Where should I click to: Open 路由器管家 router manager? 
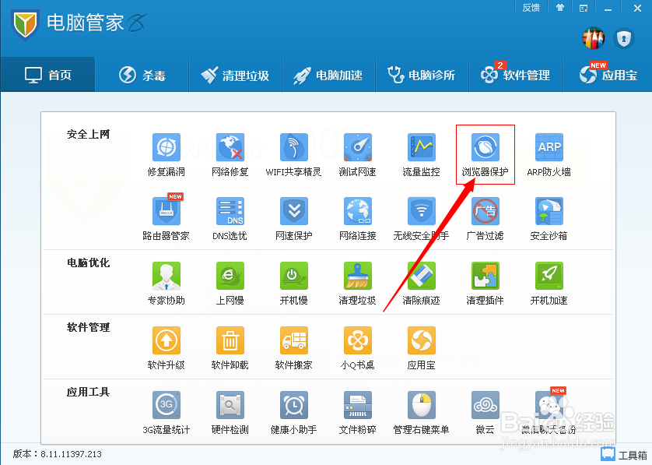click(167, 212)
